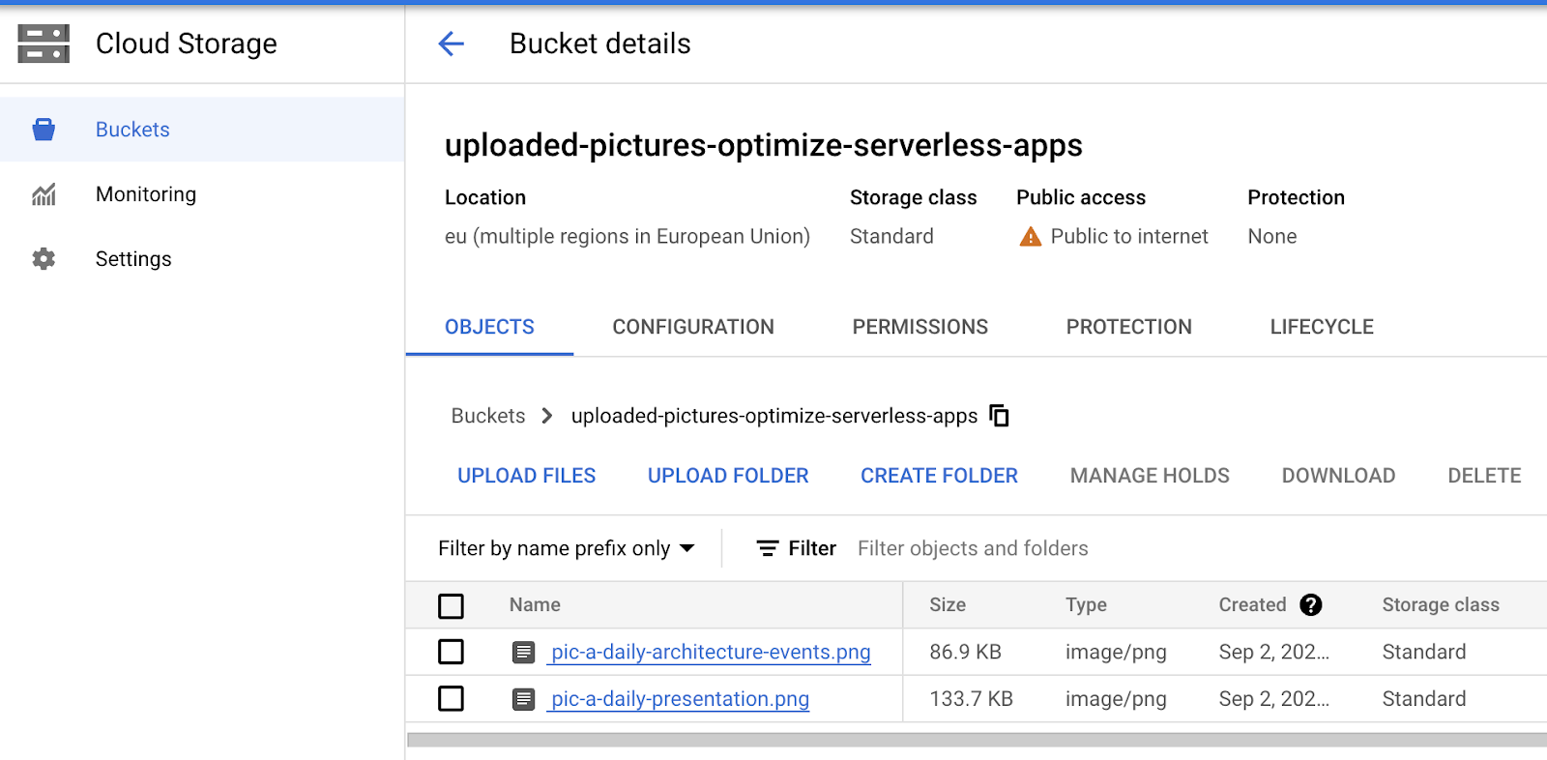Click the Public to internet warning icon
Viewport: 1547px width, 760px height.
click(1031, 237)
